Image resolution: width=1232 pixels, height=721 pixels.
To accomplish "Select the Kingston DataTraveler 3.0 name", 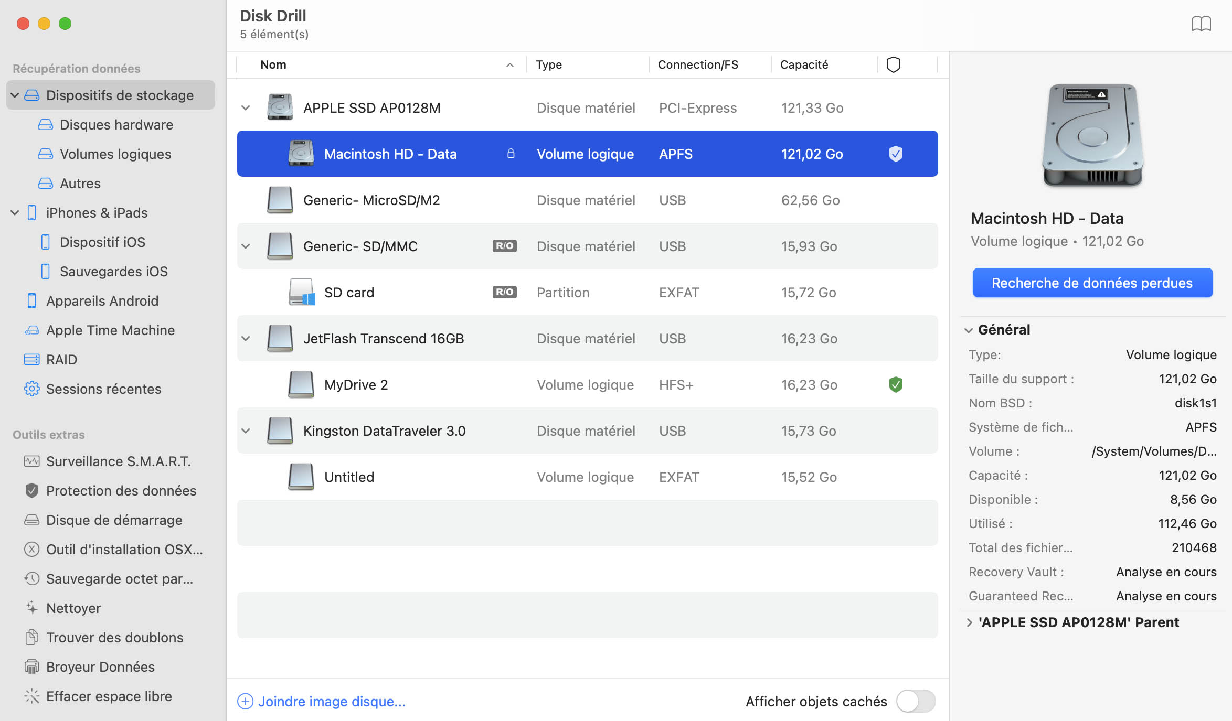I will pos(384,431).
